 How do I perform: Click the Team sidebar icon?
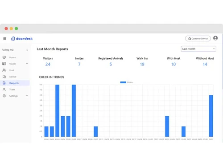tap(4, 90)
